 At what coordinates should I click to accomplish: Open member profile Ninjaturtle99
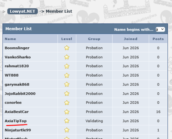pos(18,130)
